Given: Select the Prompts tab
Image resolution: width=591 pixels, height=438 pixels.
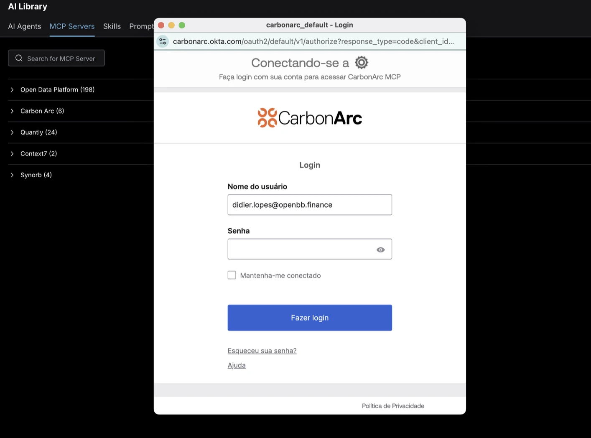Looking at the screenshot, I should click(141, 26).
